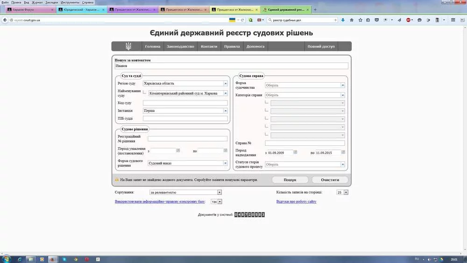467x263 pixels.
Task: Click the paper-plane send icon
Action: 399,20
